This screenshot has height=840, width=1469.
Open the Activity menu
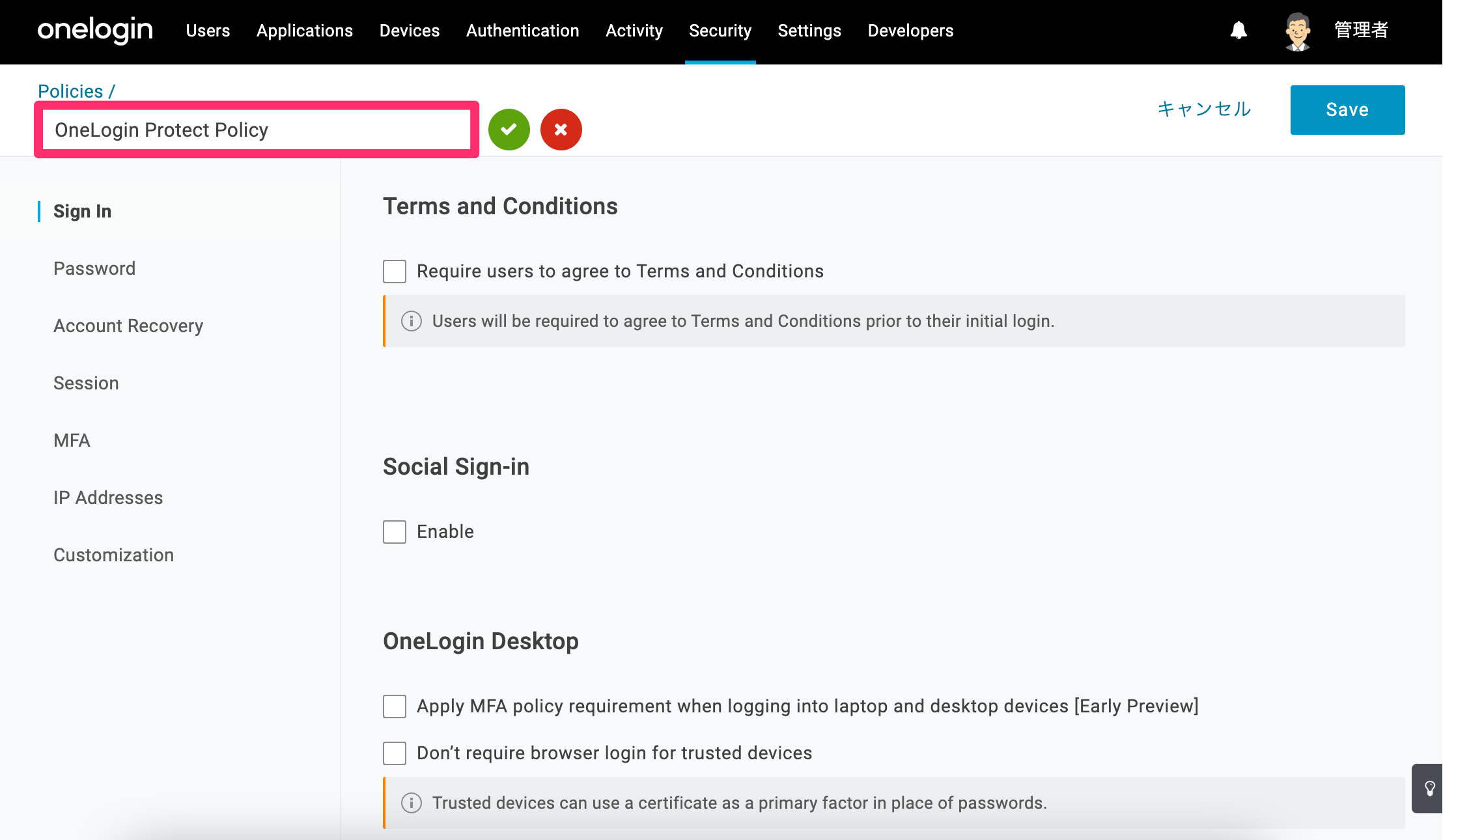click(634, 31)
